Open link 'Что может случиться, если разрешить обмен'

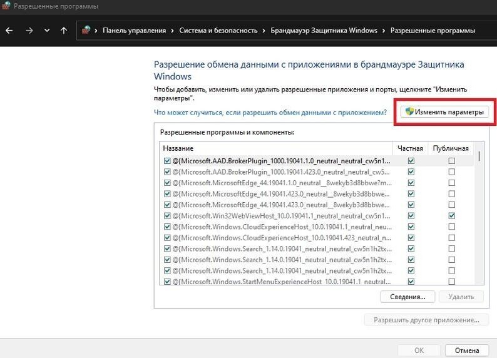[x=270, y=113]
